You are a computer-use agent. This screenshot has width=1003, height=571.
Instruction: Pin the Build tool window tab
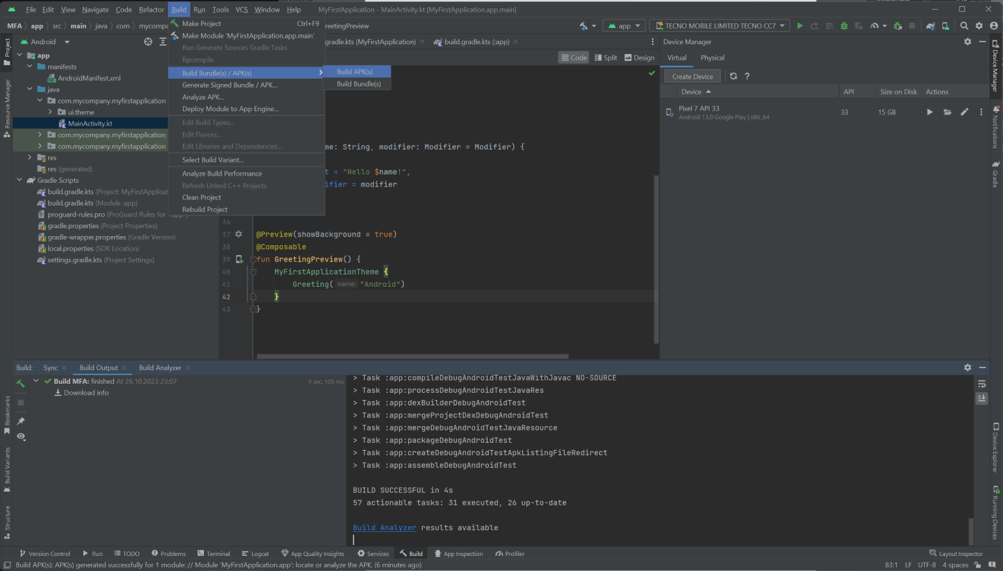(21, 421)
